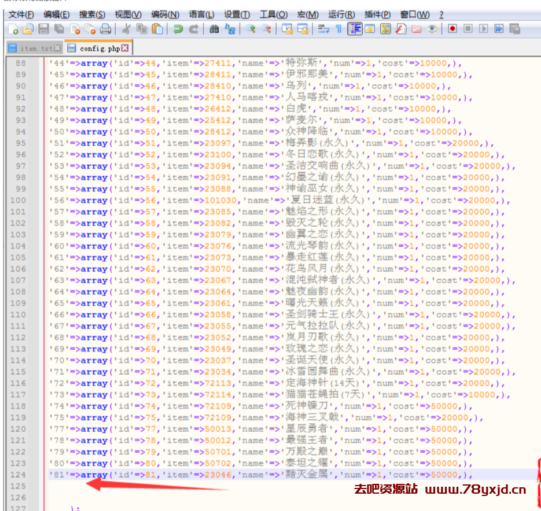Open Find with the binoculars icon
The height and width of the screenshot is (511, 541).
(214, 29)
